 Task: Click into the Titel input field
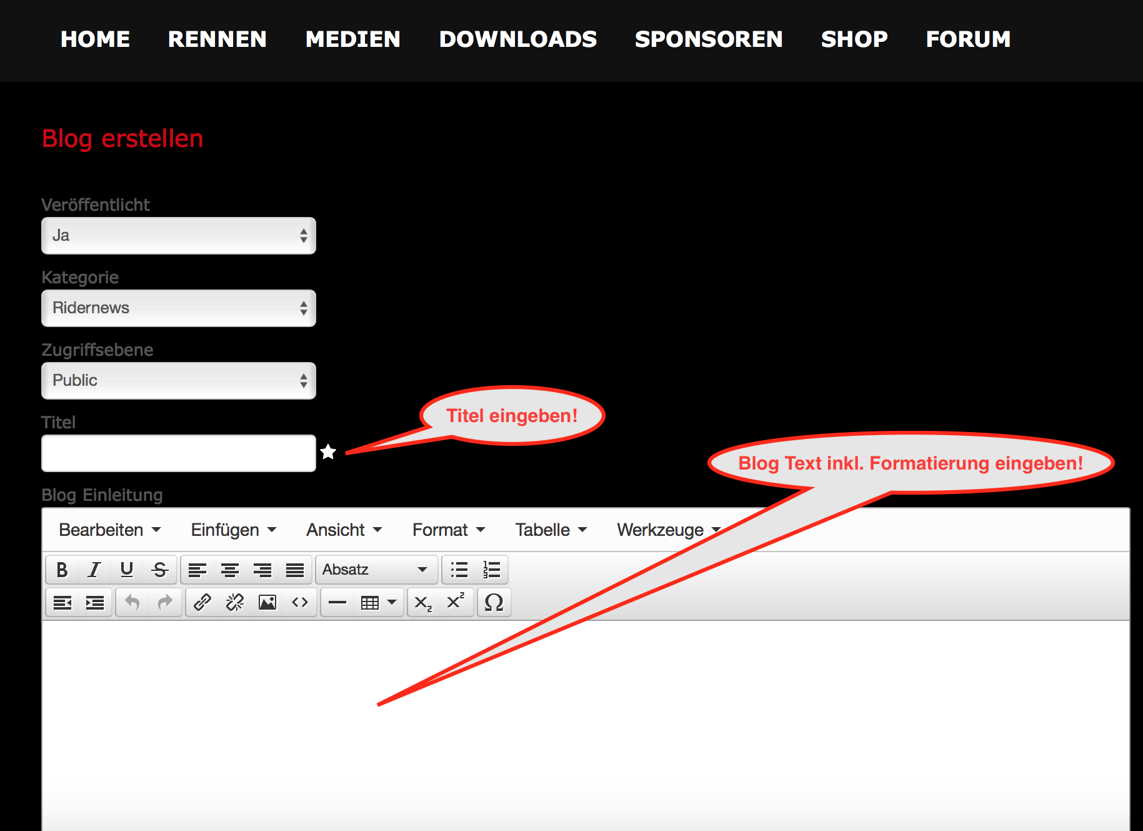pos(179,453)
